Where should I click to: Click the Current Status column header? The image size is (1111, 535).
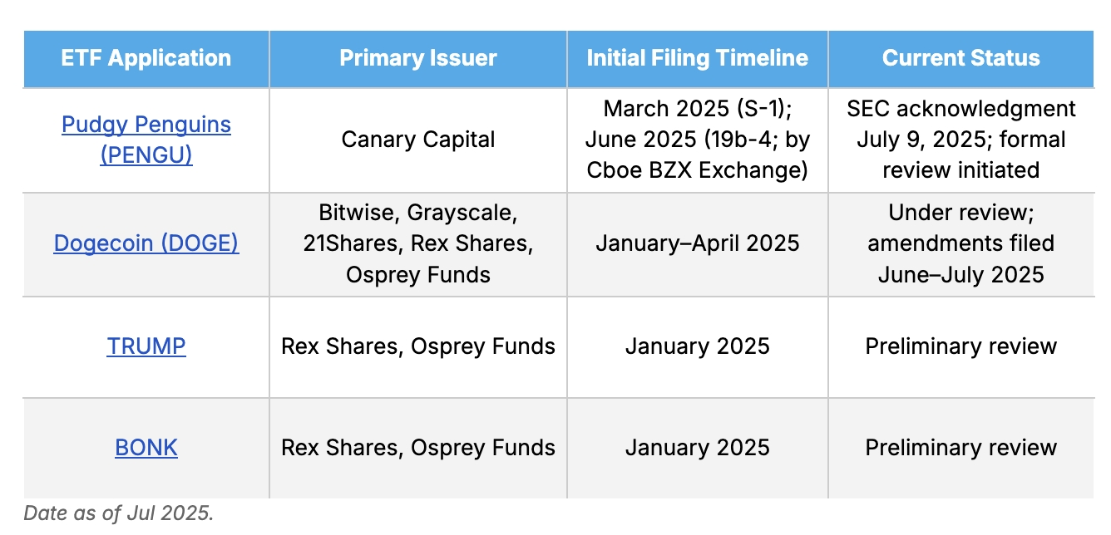(x=961, y=58)
